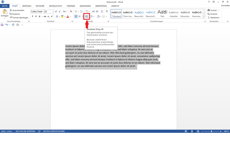This screenshot has width=230, height=143.
Task: Expand the Formatvorlagen styles gallery
Action: coord(204,17)
